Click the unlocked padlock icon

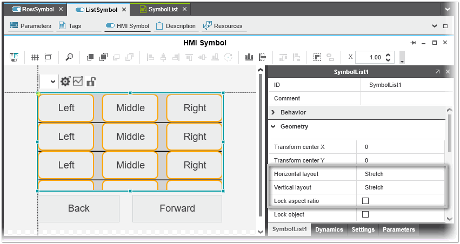tap(91, 82)
